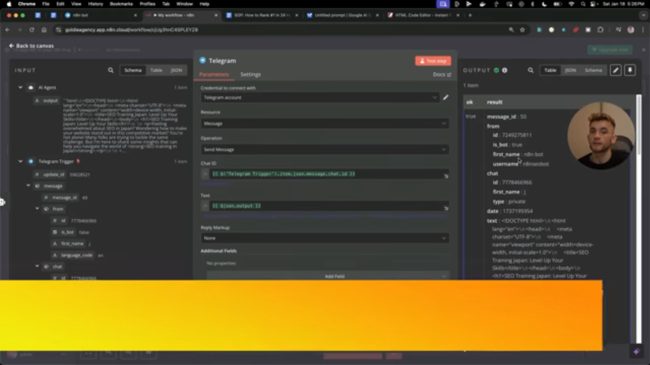Open the Bookmarks menu in menu bar
The image size is (650, 365).
(x=121, y=4)
